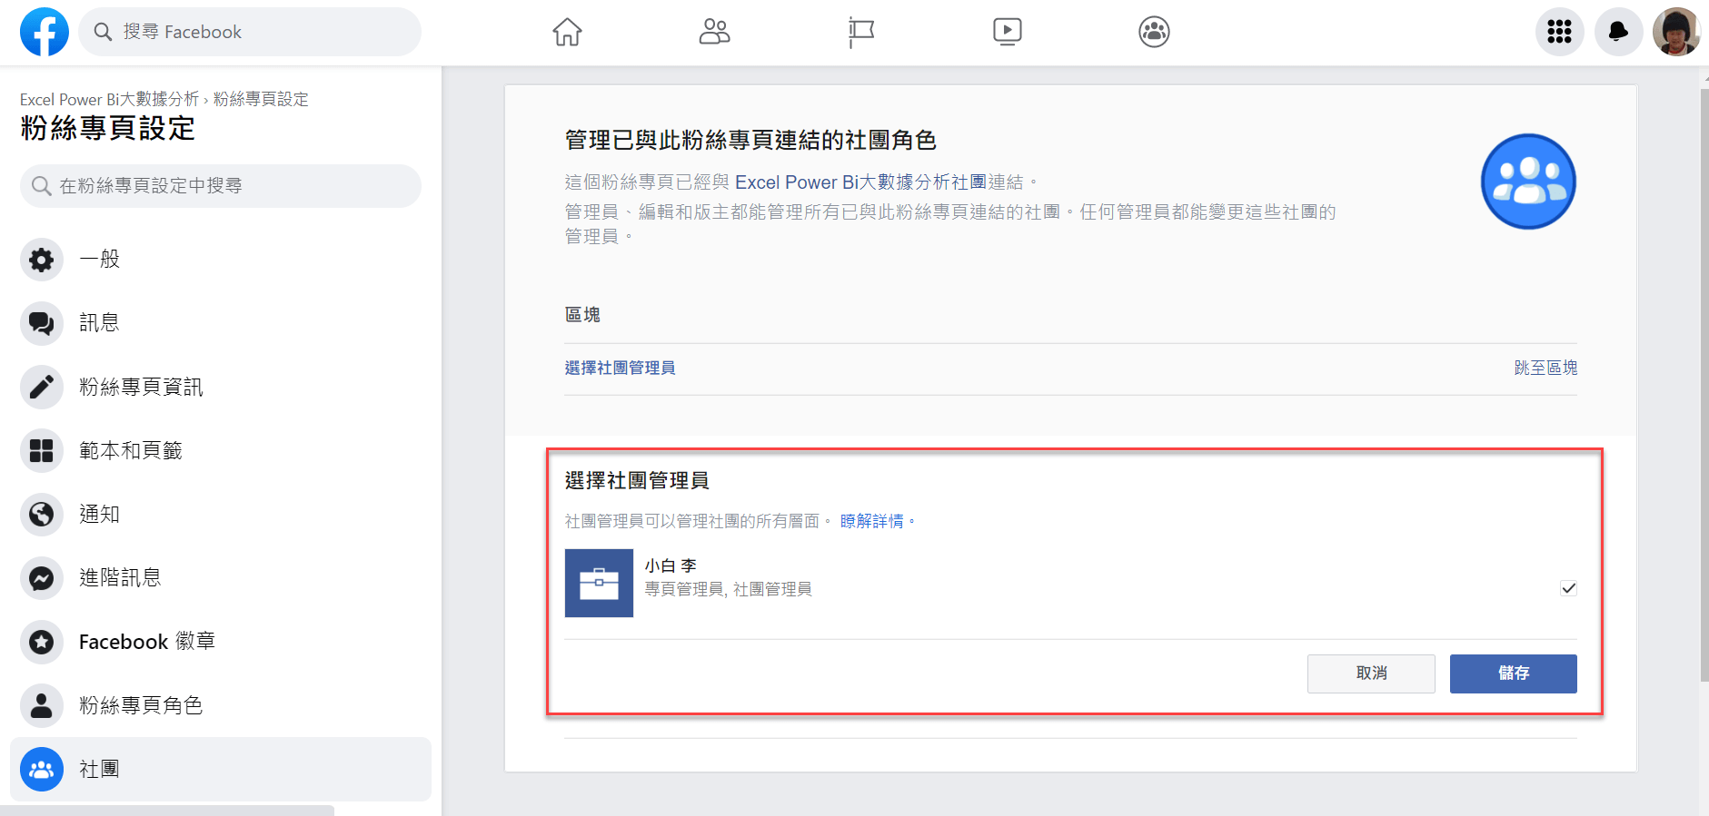Open the profile avatar in top right
Screen dimensions: 1709x816
1676,32
